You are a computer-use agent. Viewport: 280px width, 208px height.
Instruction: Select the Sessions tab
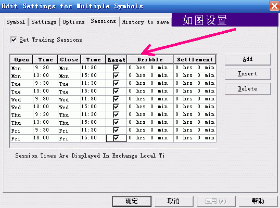click(103, 21)
